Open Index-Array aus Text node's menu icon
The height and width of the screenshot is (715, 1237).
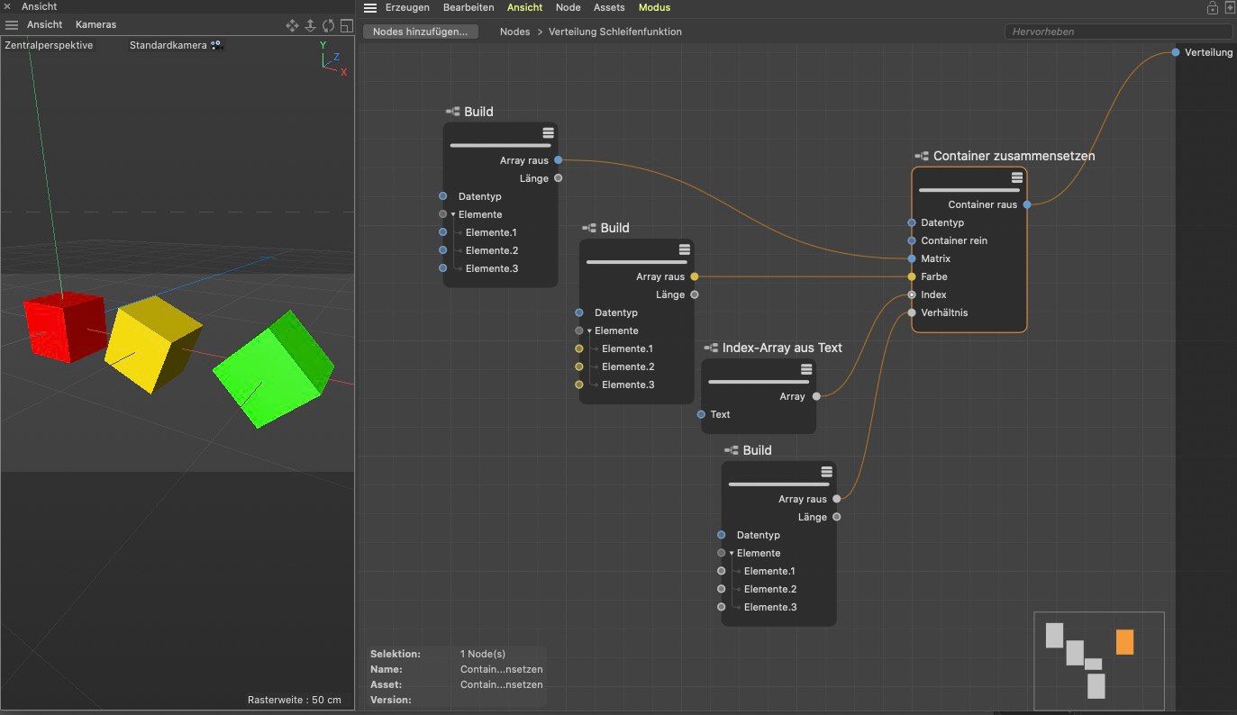coord(806,369)
